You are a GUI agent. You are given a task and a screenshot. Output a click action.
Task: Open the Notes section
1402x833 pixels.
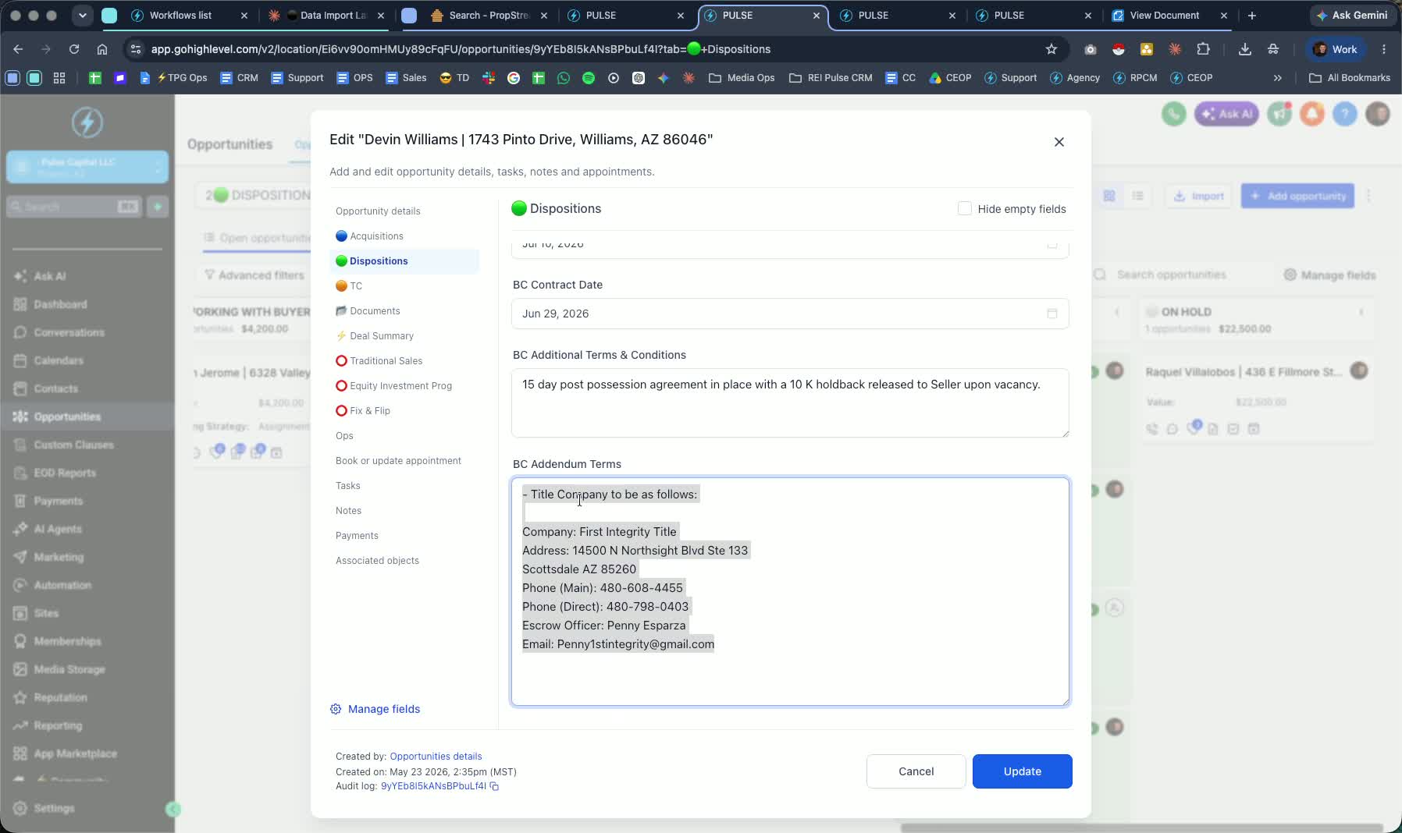click(348, 511)
